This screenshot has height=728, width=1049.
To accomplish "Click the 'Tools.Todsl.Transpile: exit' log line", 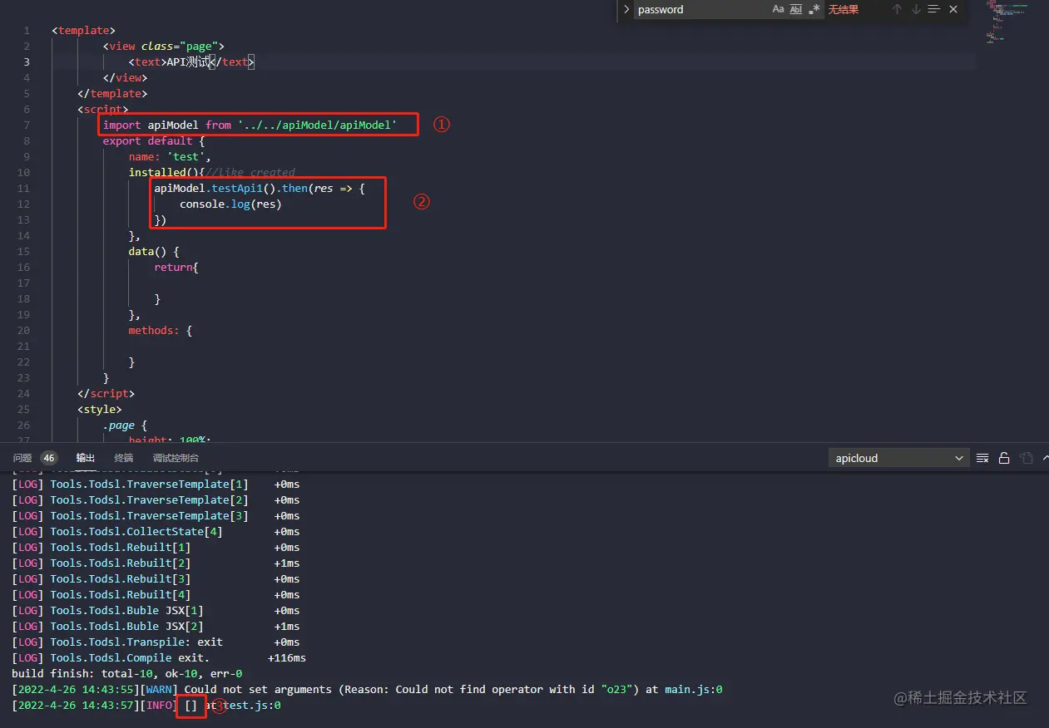I will (x=156, y=642).
